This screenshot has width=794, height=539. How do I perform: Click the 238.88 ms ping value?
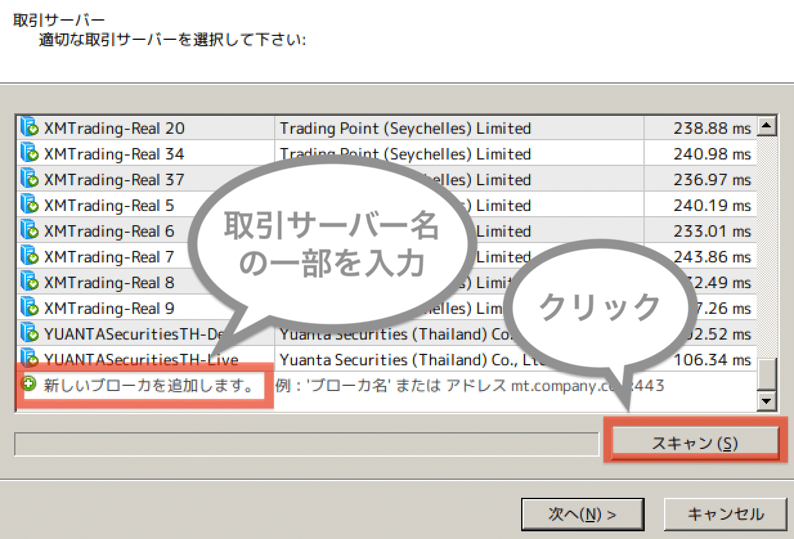click(712, 128)
